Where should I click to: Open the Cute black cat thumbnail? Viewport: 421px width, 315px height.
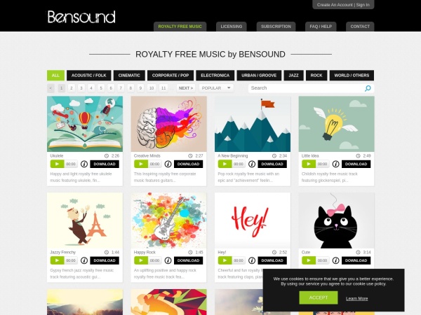tap(336, 220)
